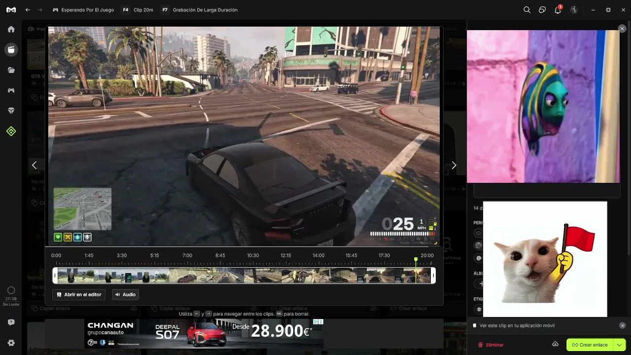Dismiss the mobile app banner
Screen dimensions: 631x355
622,325
